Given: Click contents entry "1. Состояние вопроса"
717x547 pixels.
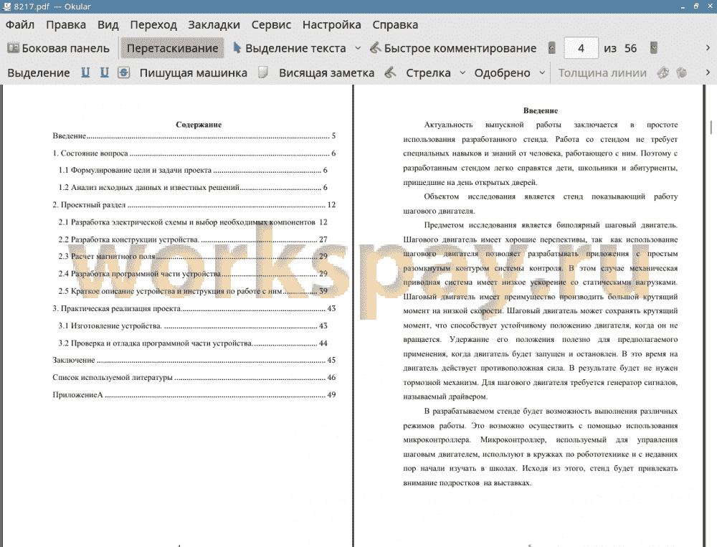Looking at the screenshot, I should (x=194, y=153).
